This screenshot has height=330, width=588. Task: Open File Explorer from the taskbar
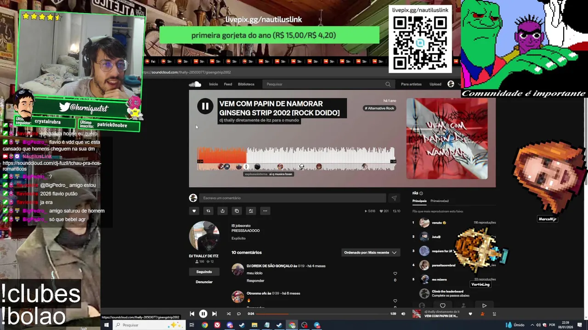click(x=254, y=325)
